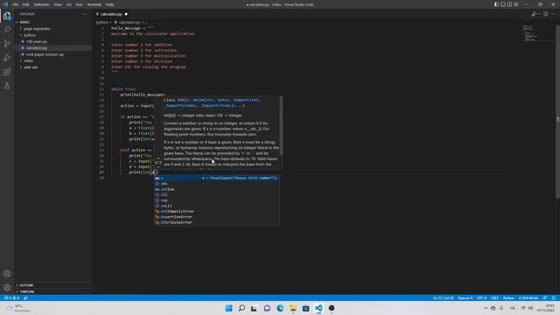This screenshot has height=315, width=560.
Task: Toggle bottom Panel visibility
Action: click(503, 4)
